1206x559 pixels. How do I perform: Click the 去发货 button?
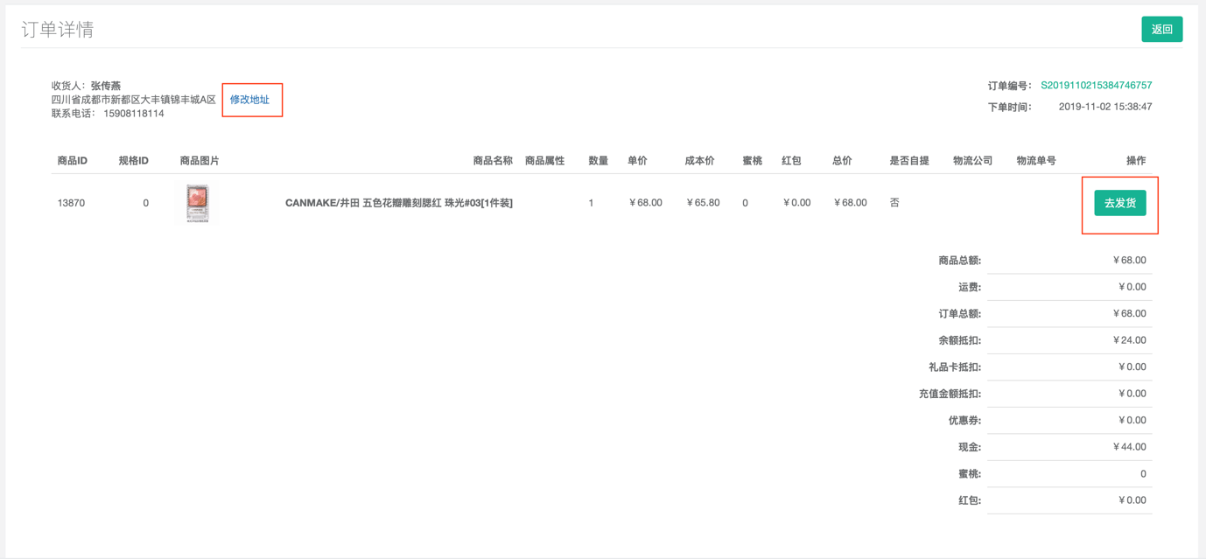(1119, 203)
